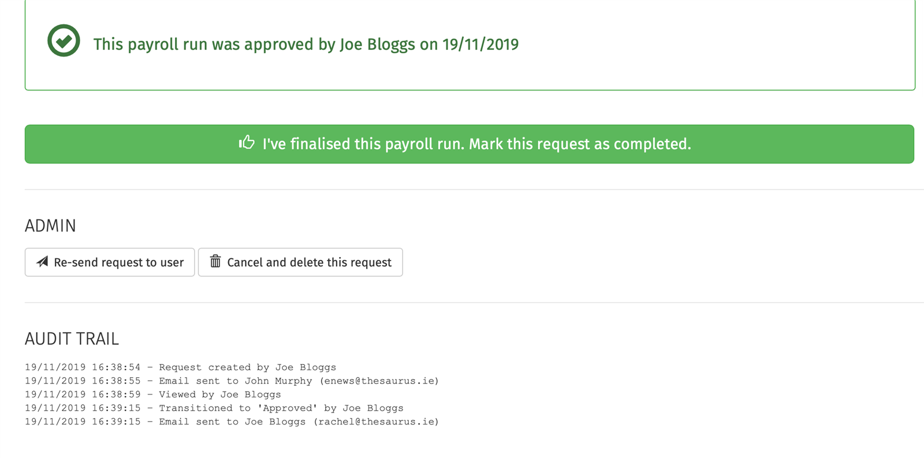Click the ADMIN section heading
Screen dimensions: 924x458
[x=50, y=226]
